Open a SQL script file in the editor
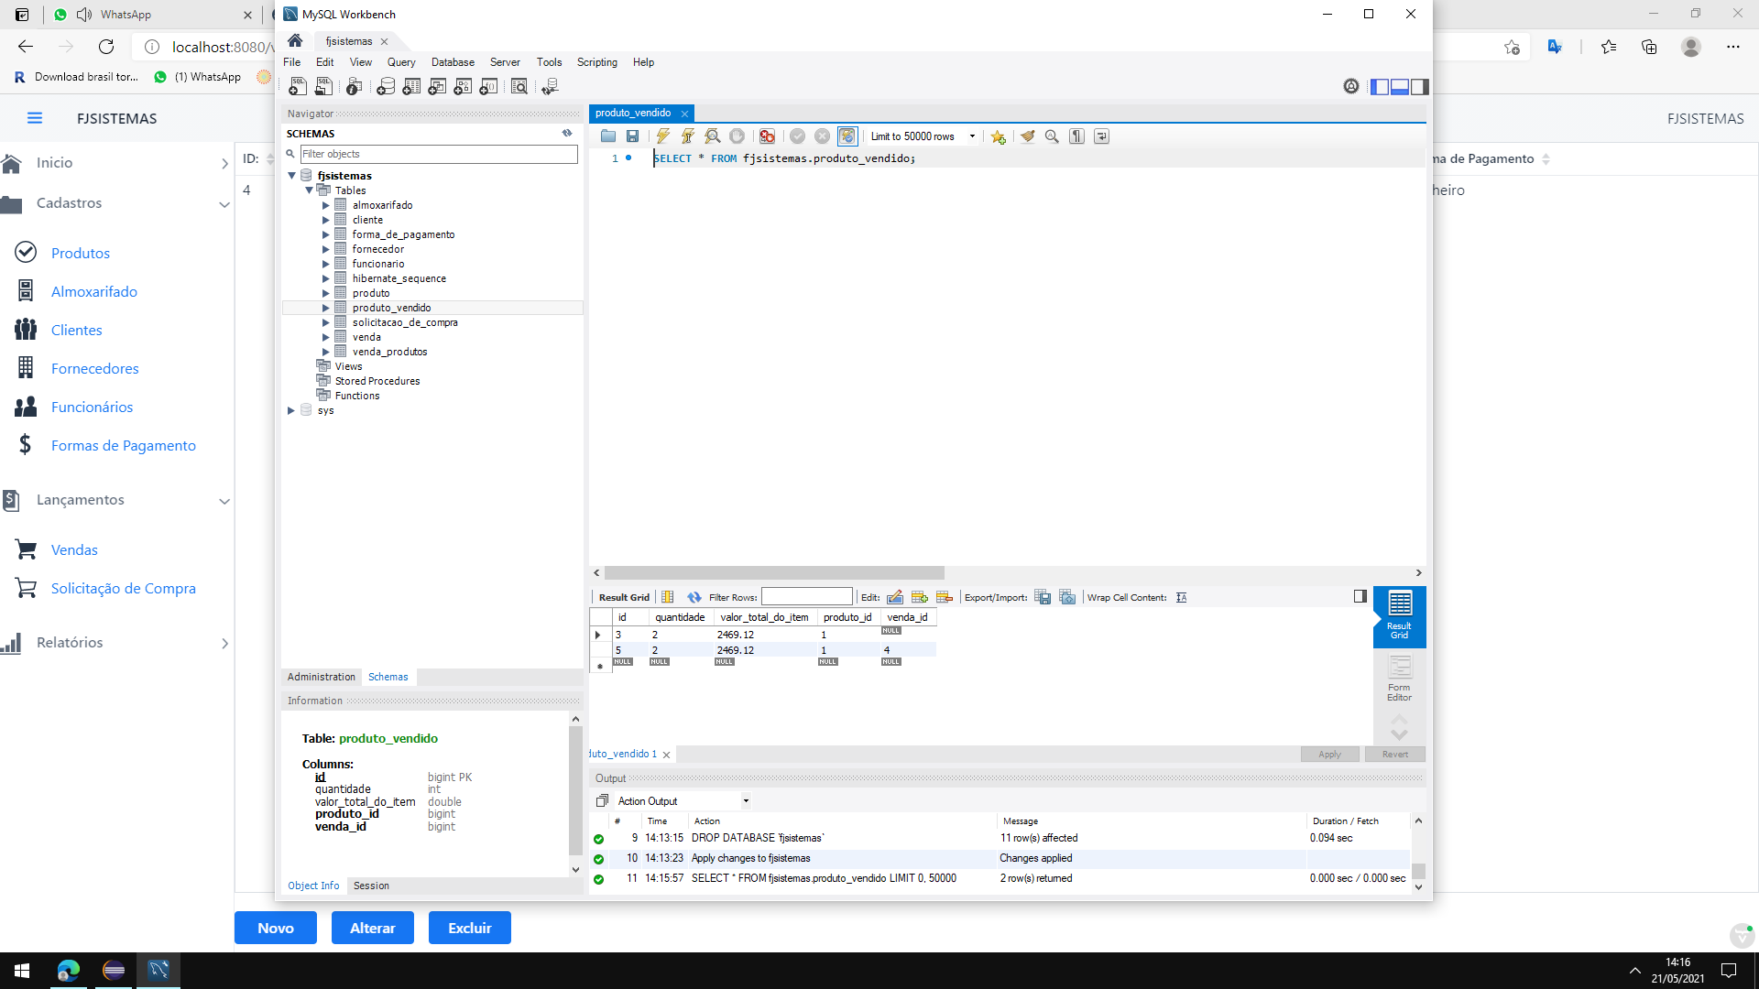This screenshot has width=1759, height=989. 608,136
